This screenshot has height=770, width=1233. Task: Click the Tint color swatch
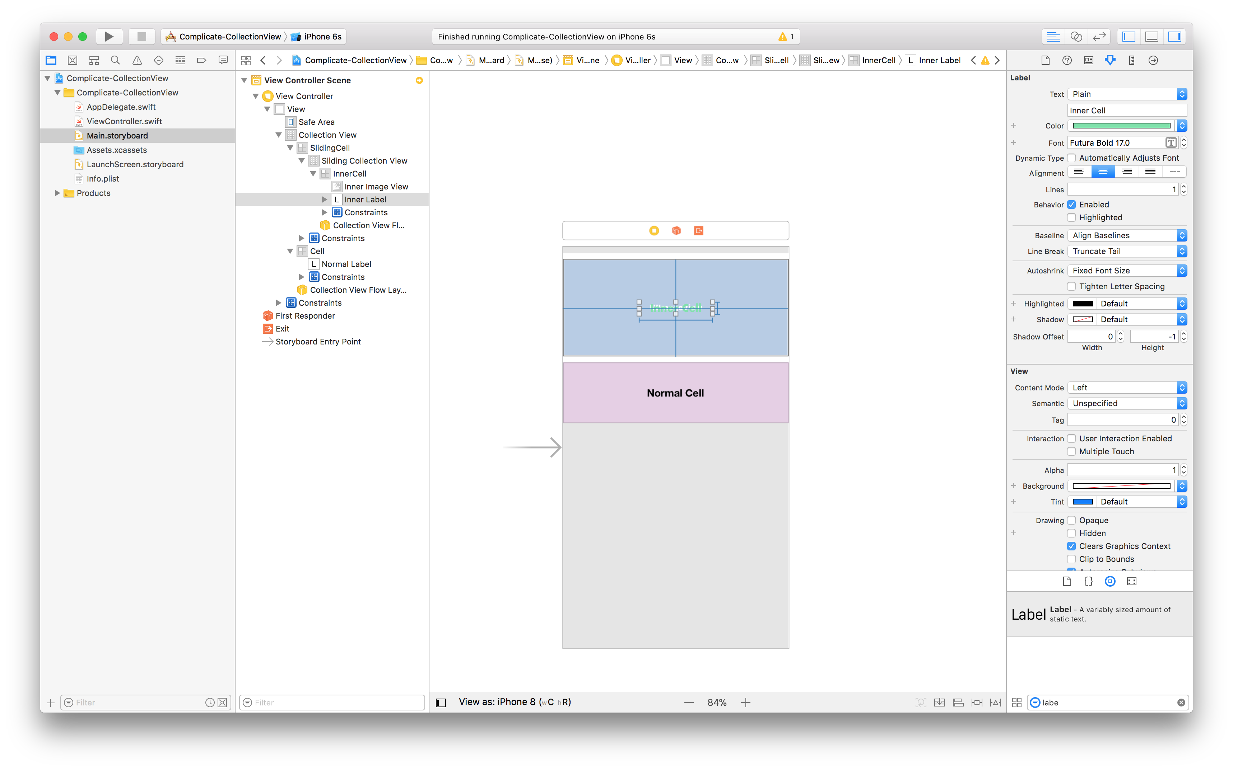click(1082, 502)
